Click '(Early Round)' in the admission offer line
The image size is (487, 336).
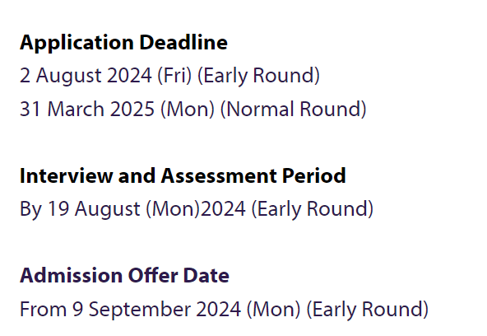(x=368, y=310)
